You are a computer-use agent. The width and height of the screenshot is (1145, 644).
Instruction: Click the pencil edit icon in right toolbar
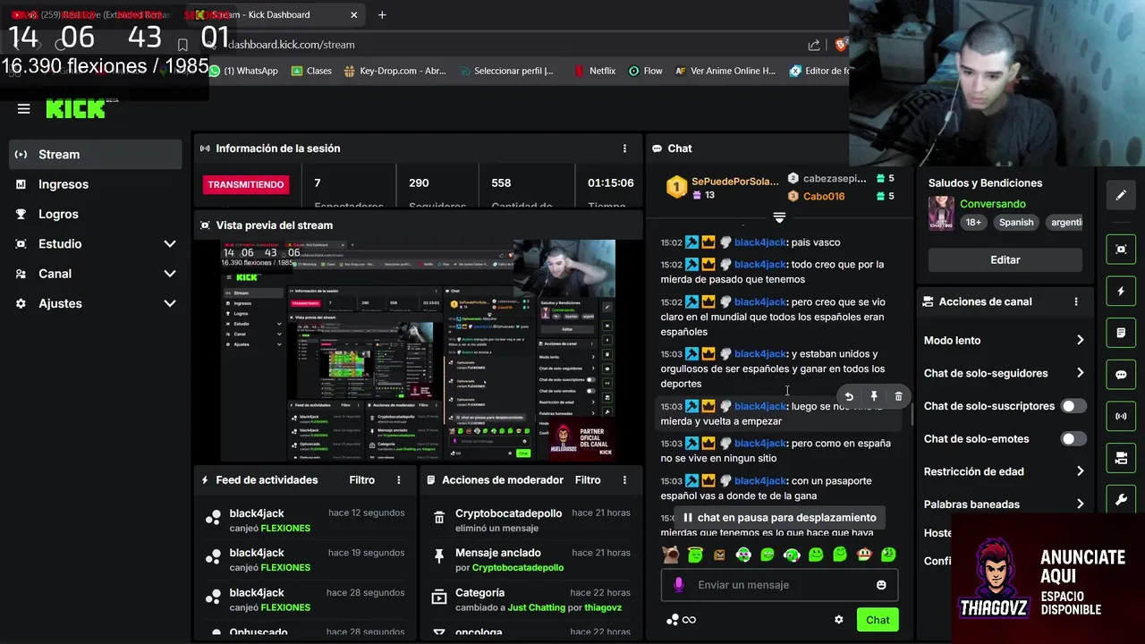1121,195
